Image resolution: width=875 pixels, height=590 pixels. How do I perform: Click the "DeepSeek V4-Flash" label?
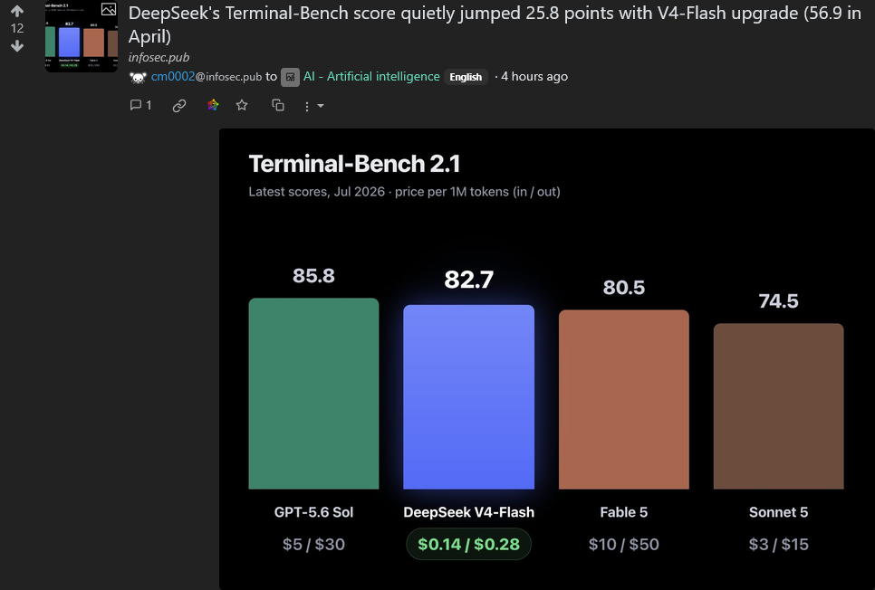(469, 512)
